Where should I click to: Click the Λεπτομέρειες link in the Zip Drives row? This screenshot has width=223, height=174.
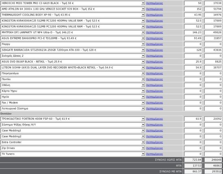(x=154, y=148)
